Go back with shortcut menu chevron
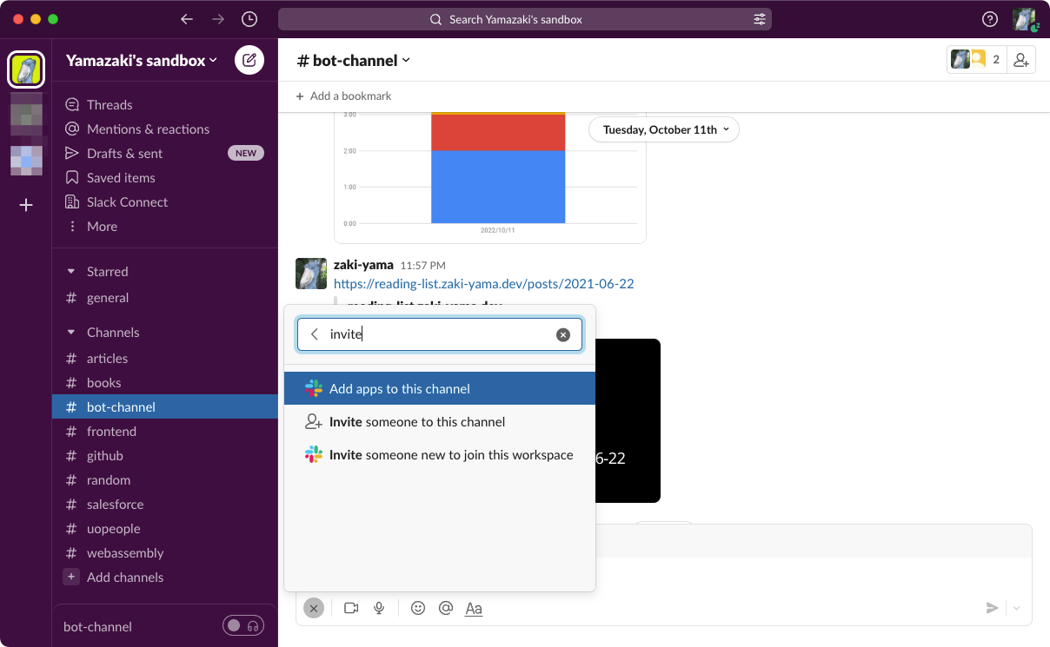 [315, 334]
